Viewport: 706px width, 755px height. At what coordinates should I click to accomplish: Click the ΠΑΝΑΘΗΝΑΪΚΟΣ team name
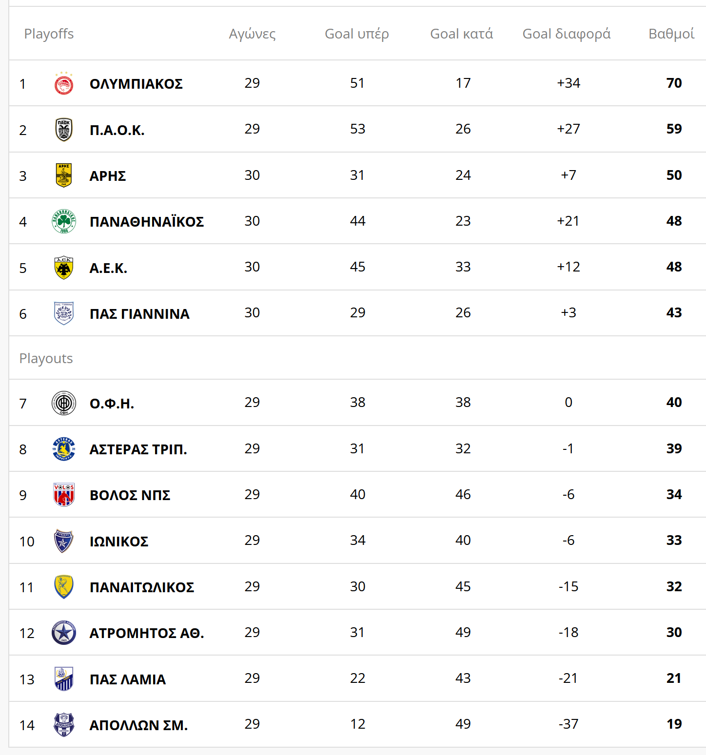click(147, 222)
